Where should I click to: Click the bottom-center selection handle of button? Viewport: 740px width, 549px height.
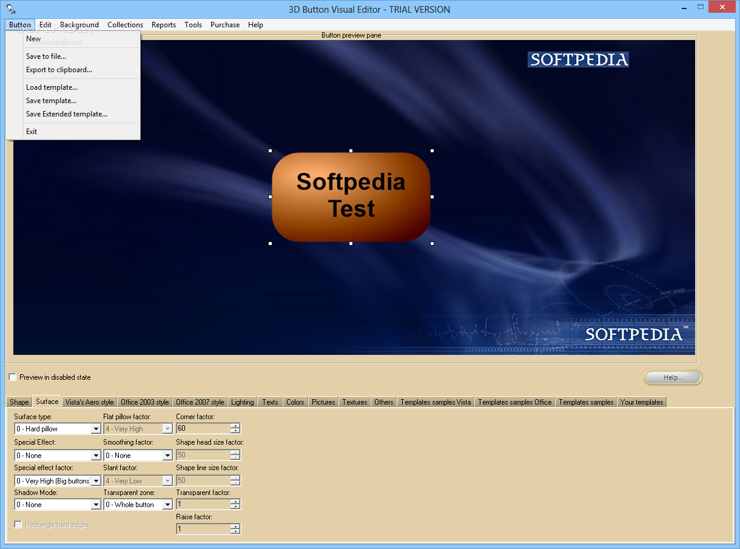(x=351, y=243)
